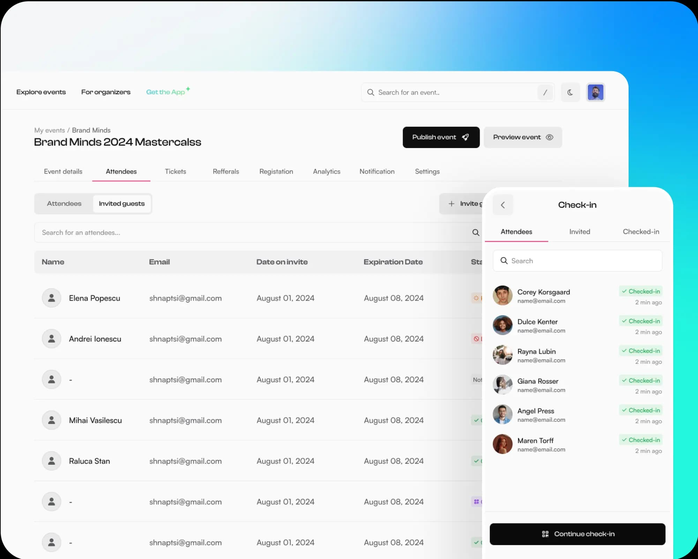Click the Invite guest button

pos(461,204)
